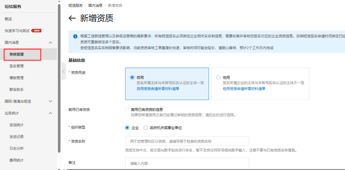The width and height of the screenshot is (345, 170).
Task: Click the 短信服务 breadcrumb link
Action: pyautogui.click(x=75, y=5)
